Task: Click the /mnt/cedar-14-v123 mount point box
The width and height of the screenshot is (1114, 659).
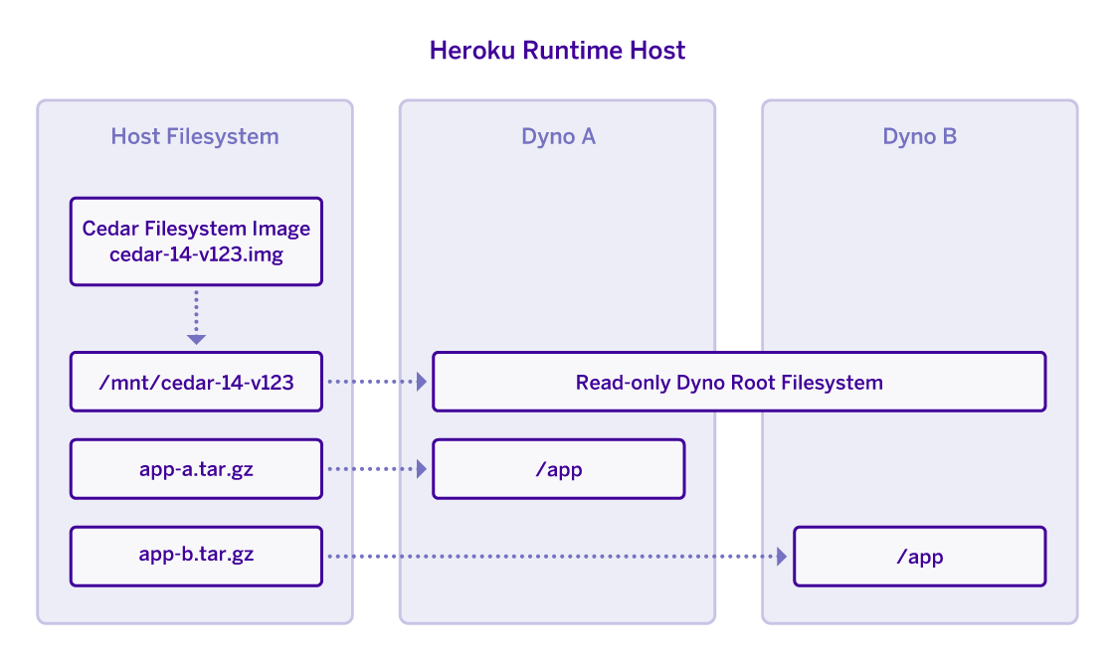Action: (195, 382)
